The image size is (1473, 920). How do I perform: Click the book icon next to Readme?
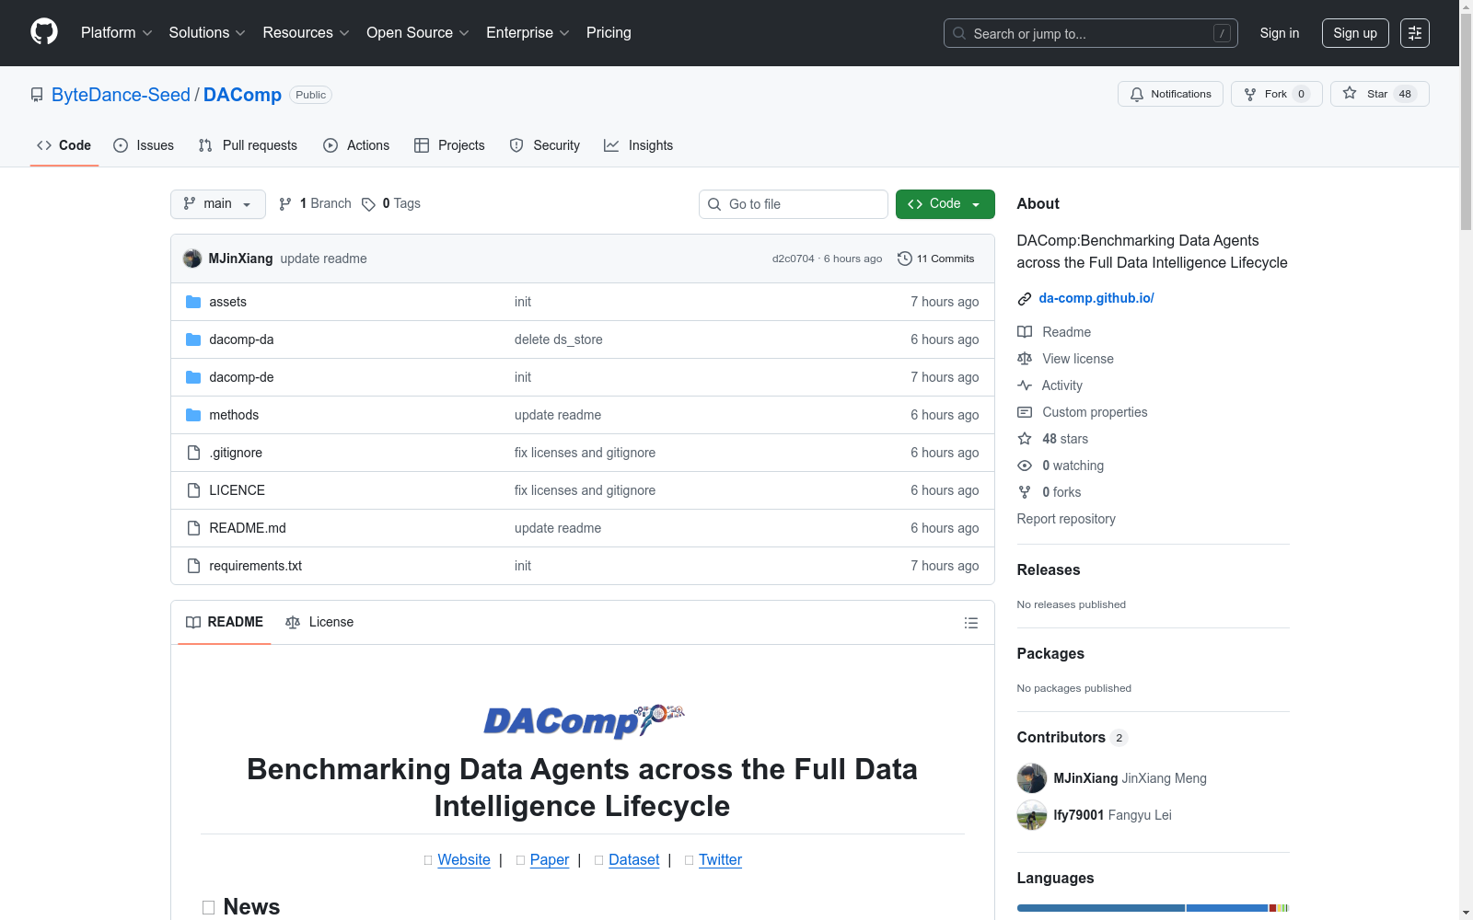pos(1025,332)
